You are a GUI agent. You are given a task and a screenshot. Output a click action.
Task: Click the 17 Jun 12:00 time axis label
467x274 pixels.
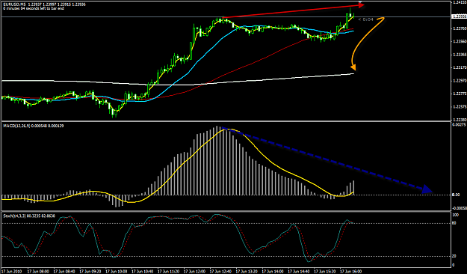click(194, 271)
